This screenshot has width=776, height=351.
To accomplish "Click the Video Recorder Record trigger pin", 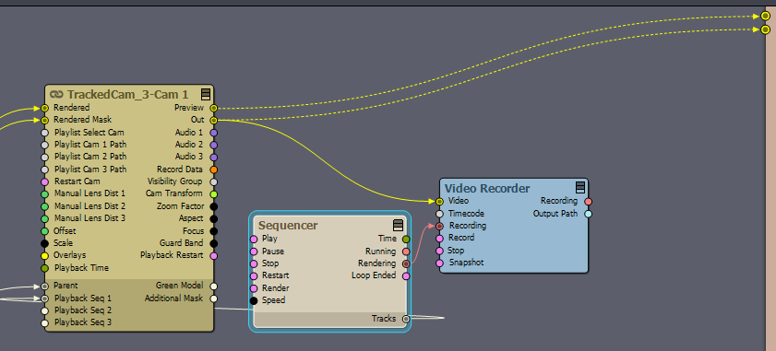I will pos(439,239).
